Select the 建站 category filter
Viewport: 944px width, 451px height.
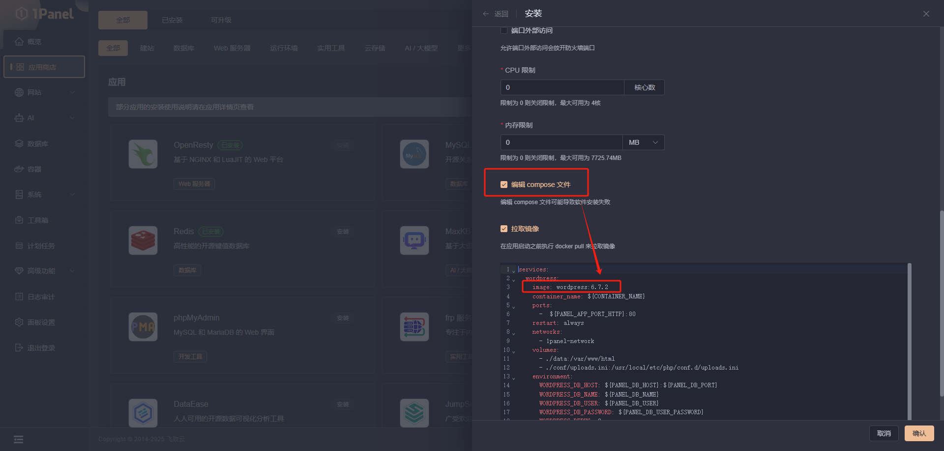pos(147,48)
